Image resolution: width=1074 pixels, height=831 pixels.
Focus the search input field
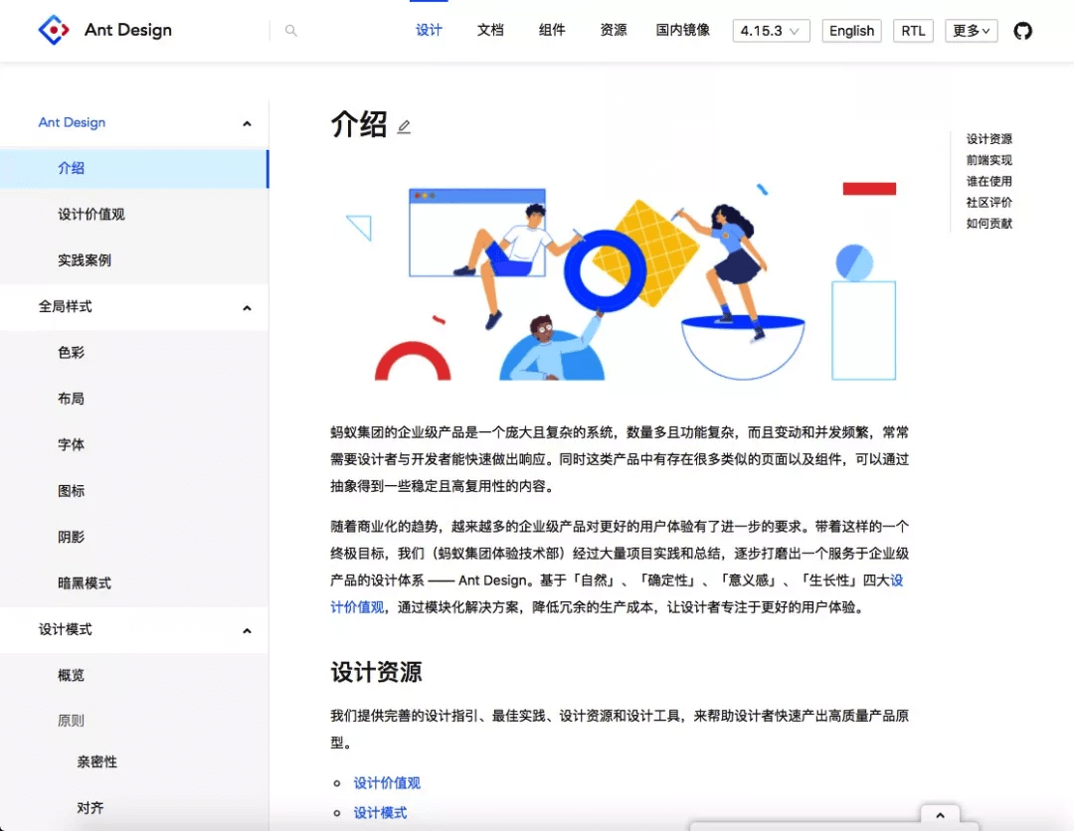tap(342, 31)
